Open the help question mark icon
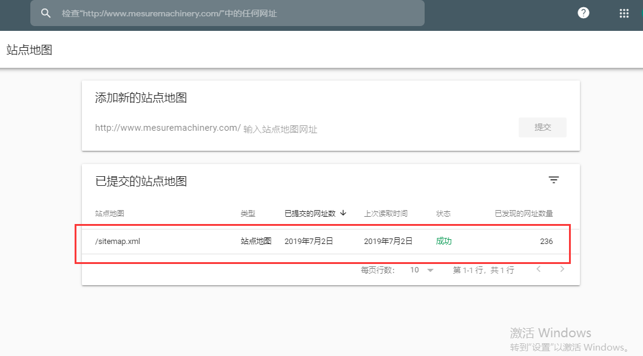643x356 pixels. [584, 13]
